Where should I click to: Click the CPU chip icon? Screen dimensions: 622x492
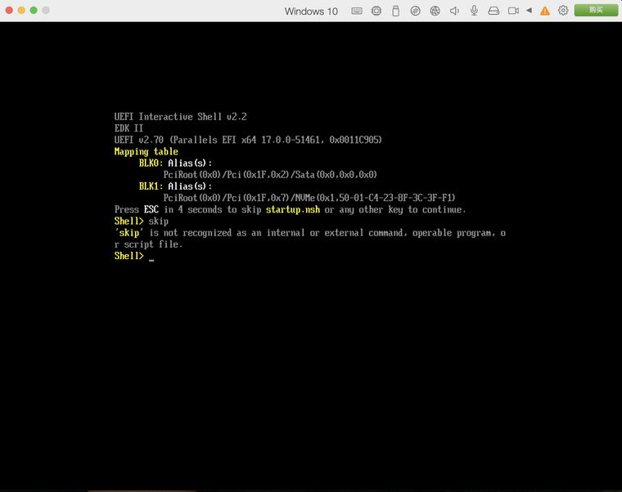click(x=376, y=11)
